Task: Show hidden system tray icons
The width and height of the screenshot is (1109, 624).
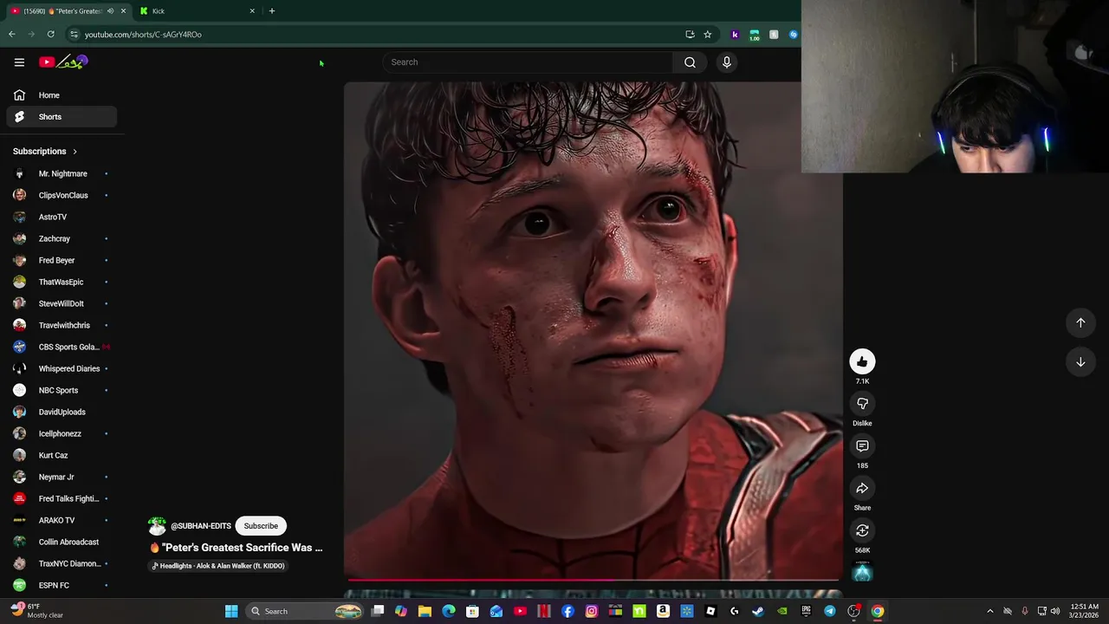Action: 990,611
